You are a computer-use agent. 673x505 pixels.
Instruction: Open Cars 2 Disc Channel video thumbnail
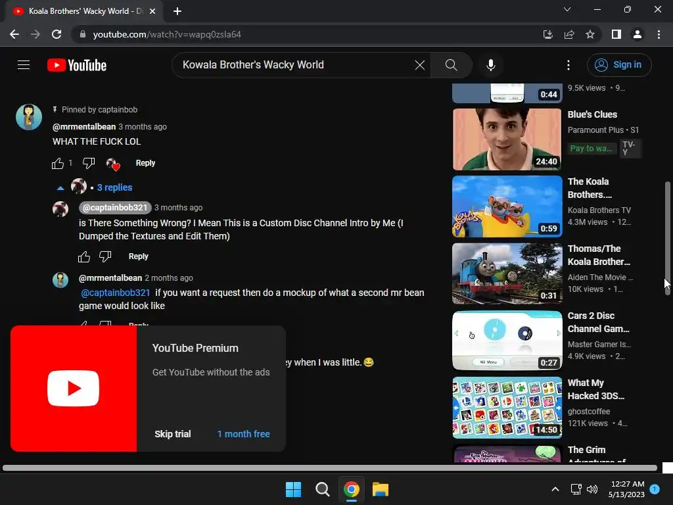[507, 341]
